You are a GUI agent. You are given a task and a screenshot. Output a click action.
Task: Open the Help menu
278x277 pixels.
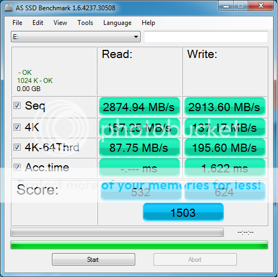148,23
